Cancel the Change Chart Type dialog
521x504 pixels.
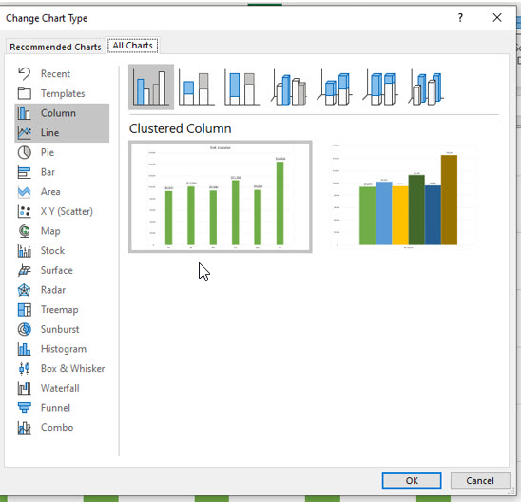[x=480, y=480]
